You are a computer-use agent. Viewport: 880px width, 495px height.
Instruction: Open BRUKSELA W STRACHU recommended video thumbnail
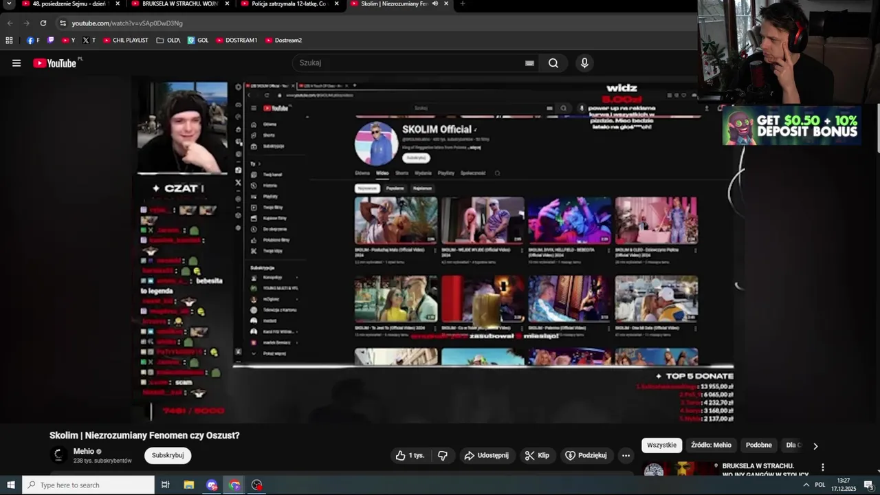coord(681,469)
